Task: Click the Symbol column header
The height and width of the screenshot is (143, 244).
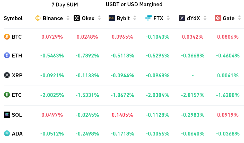Action: [x=13, y=18]
